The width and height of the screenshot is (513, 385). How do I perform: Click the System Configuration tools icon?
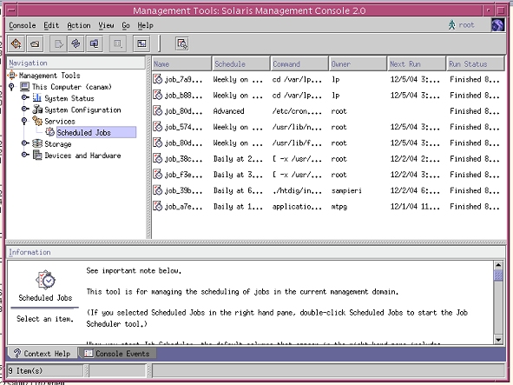(37, 110)
